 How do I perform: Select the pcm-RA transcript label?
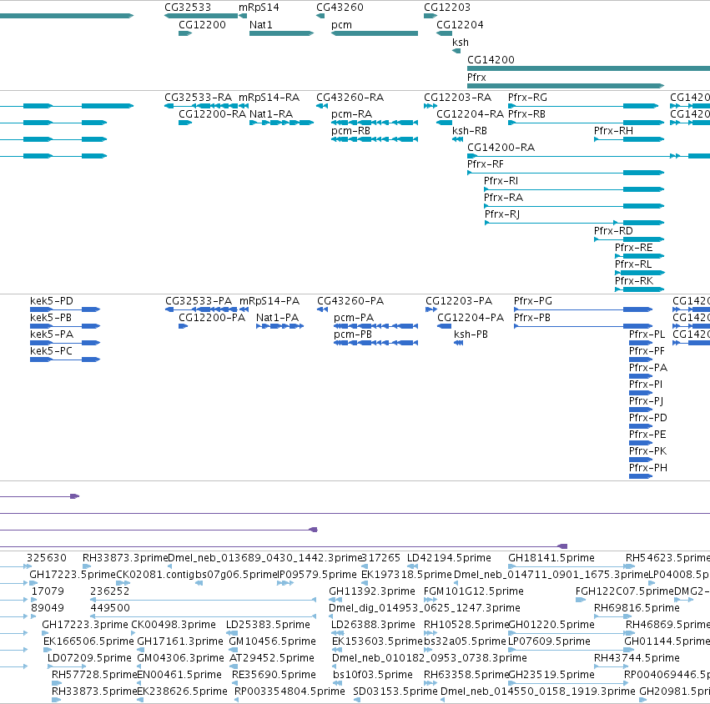pos(351,114)
